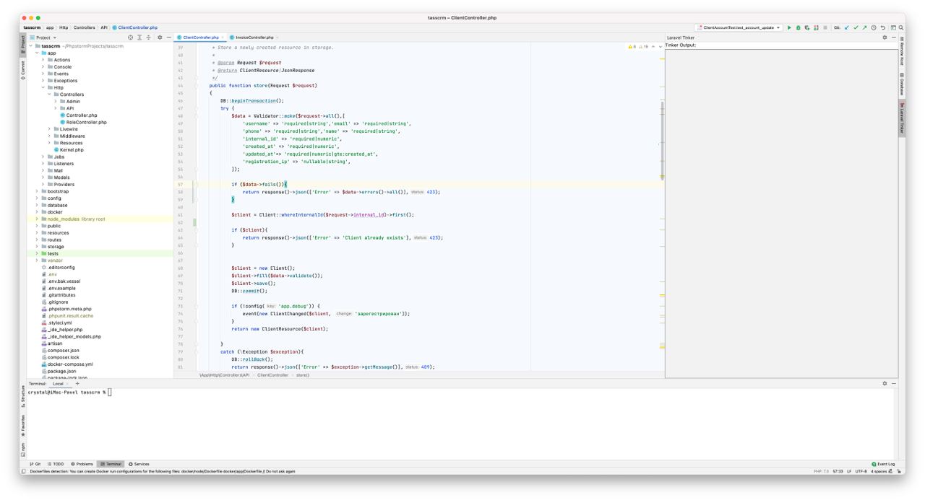Open docker-compose.yml in project tree

(69, 364)
